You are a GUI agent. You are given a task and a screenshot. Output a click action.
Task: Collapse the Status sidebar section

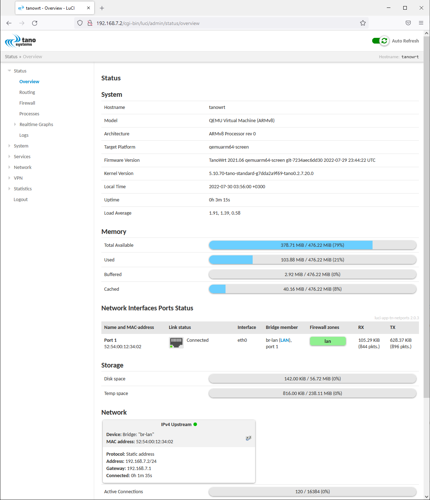[x=20, y=71]
